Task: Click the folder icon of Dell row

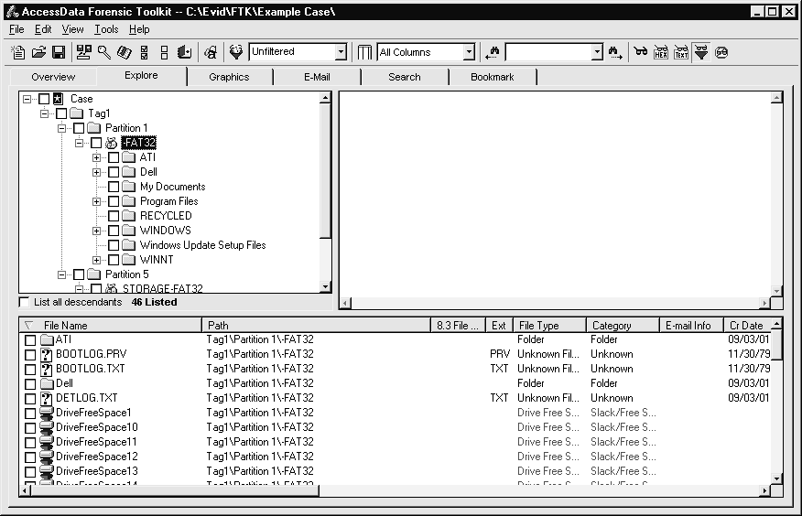Action: tap(47, 383)
